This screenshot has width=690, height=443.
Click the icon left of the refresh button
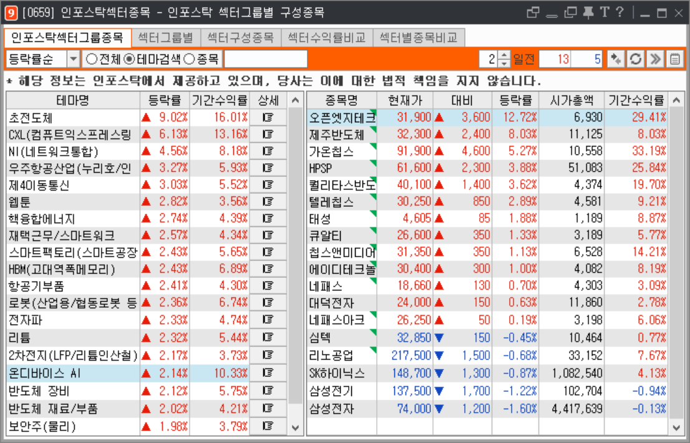pyautogui.click(x=616, y=59)
